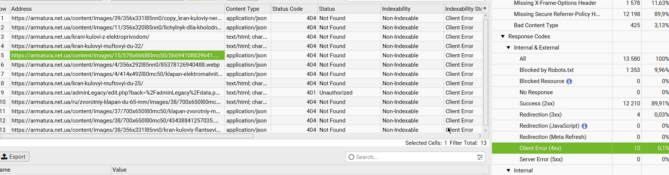Select Client Error (4xx) filter
The width and height of the screenshot is (669, 175).
point(540,148)
